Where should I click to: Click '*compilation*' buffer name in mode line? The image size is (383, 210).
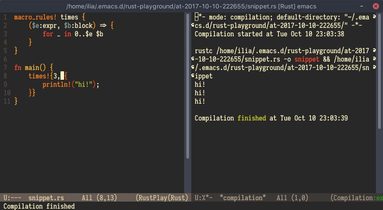[x=242, y=198]
